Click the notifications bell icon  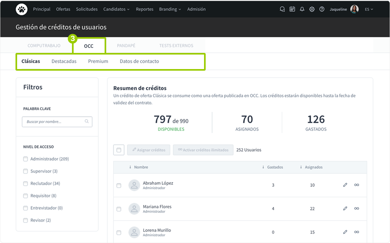click(302, 9)
